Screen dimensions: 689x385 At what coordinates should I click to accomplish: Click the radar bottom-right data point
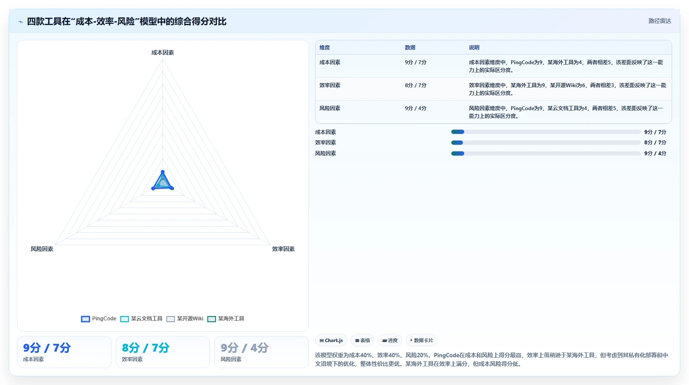click(x=172, y=188)
